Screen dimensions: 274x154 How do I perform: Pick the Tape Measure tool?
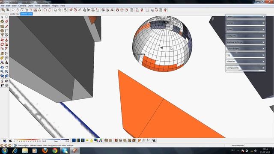point(2,53)
